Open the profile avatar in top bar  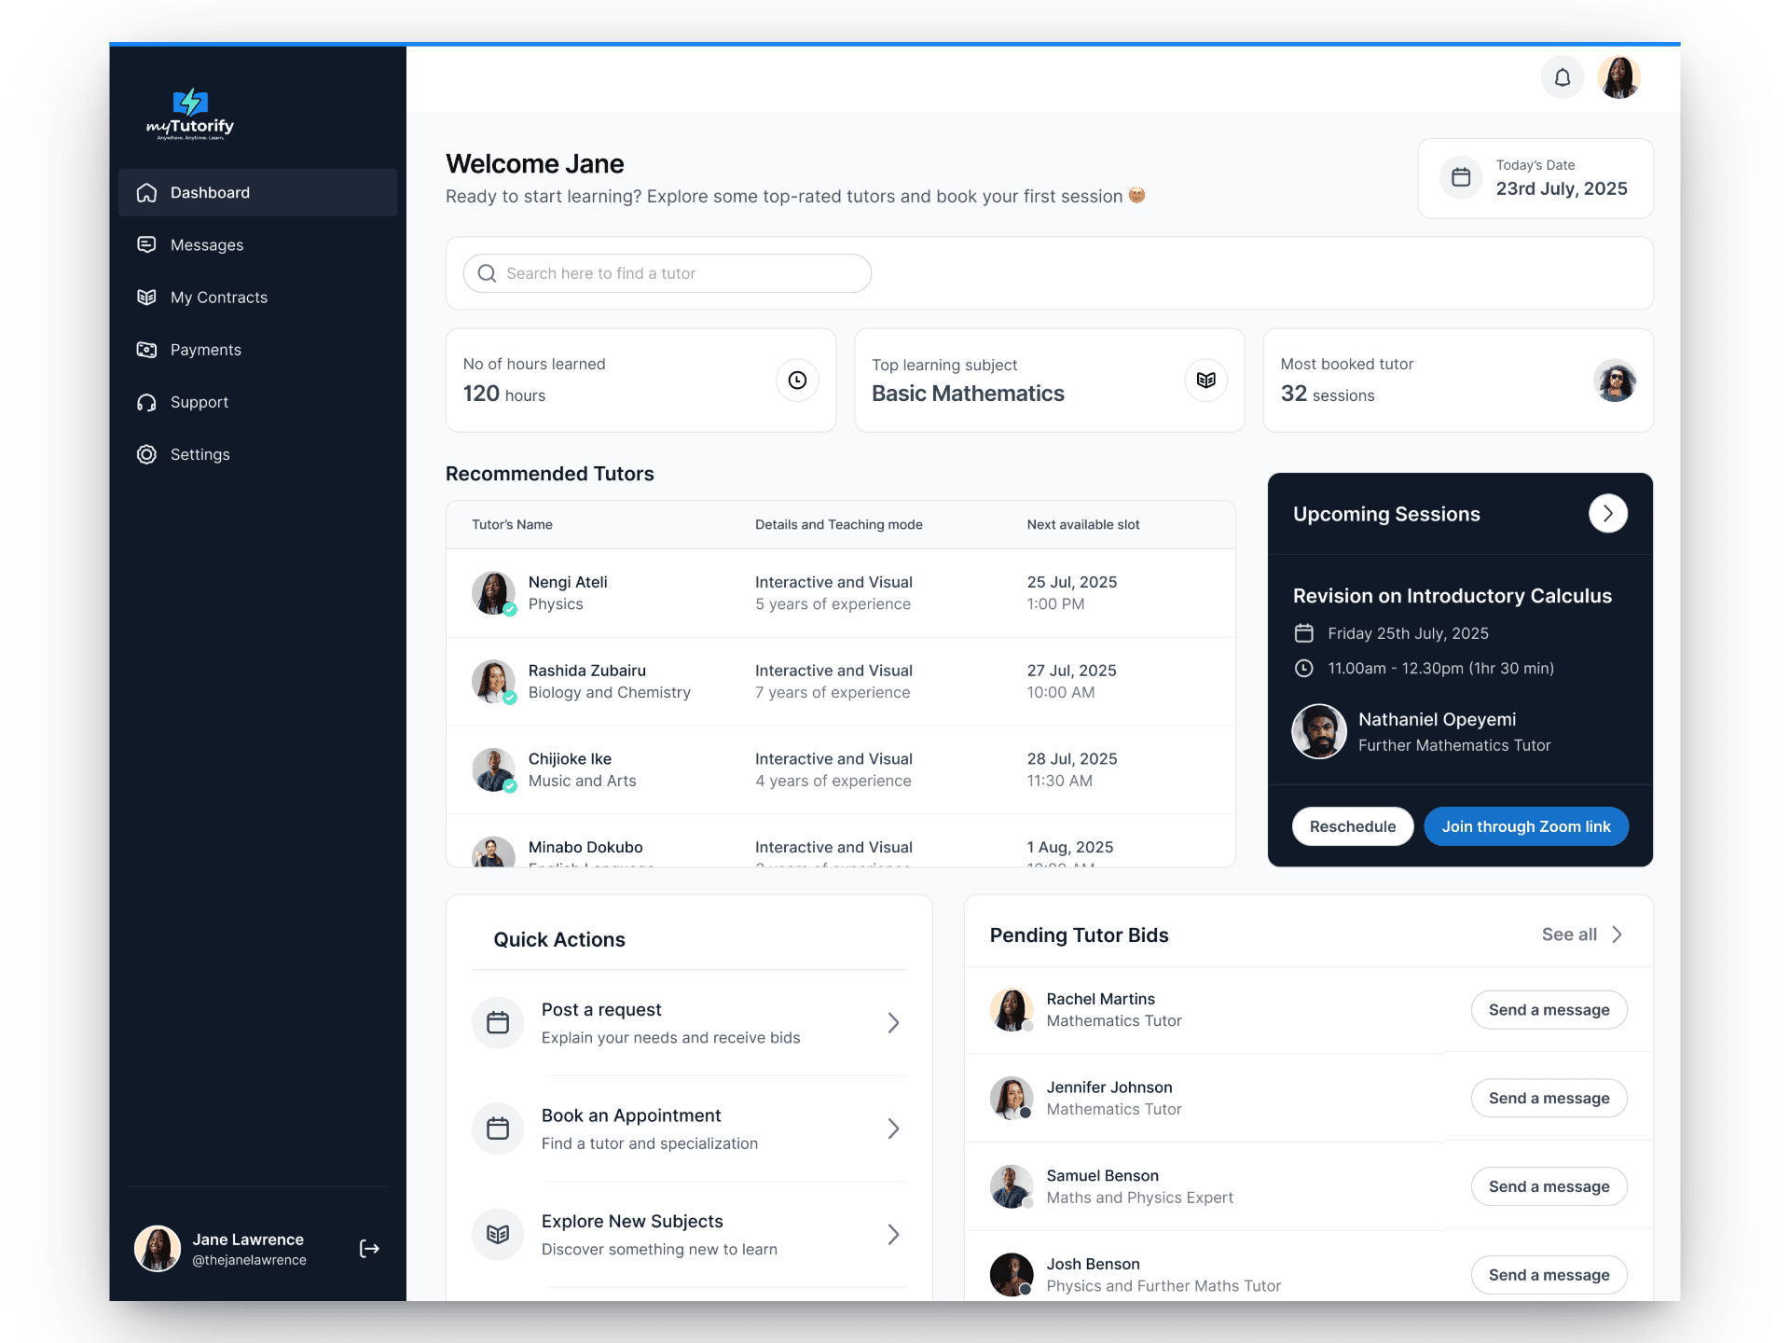tap(1618, 77)
